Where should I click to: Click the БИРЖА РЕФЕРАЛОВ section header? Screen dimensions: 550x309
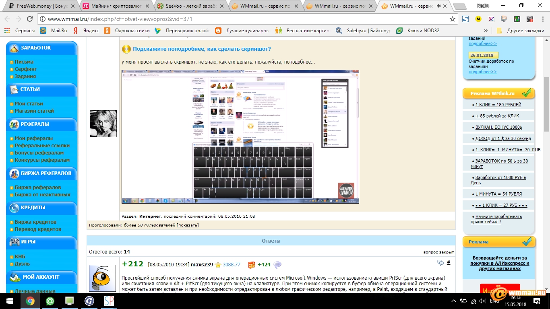(x=42, y=173)
